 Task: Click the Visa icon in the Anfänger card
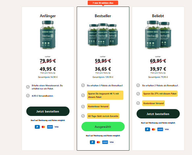pyautogui.click(x=56, y=127)
